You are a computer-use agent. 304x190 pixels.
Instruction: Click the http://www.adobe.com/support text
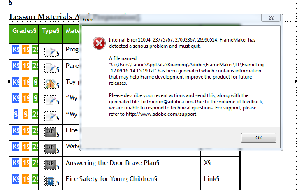[x=161, y=114]
